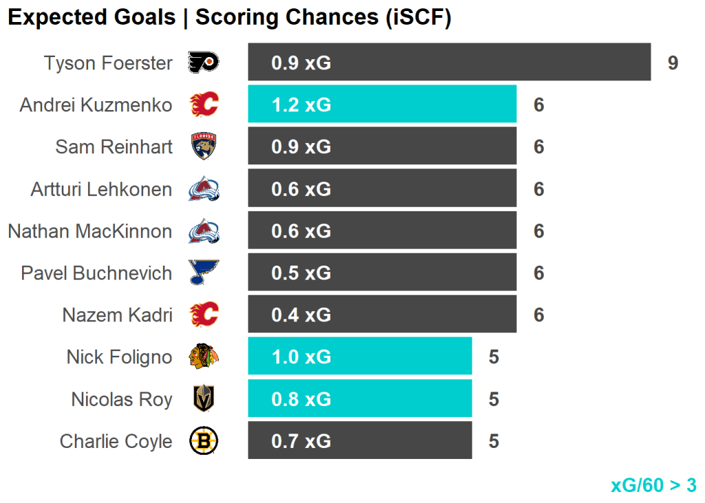Select Nicolas Roy's teal 0.8 xG bar
The width and height of the screenshot is (705, 503).
tap(359, 398)
